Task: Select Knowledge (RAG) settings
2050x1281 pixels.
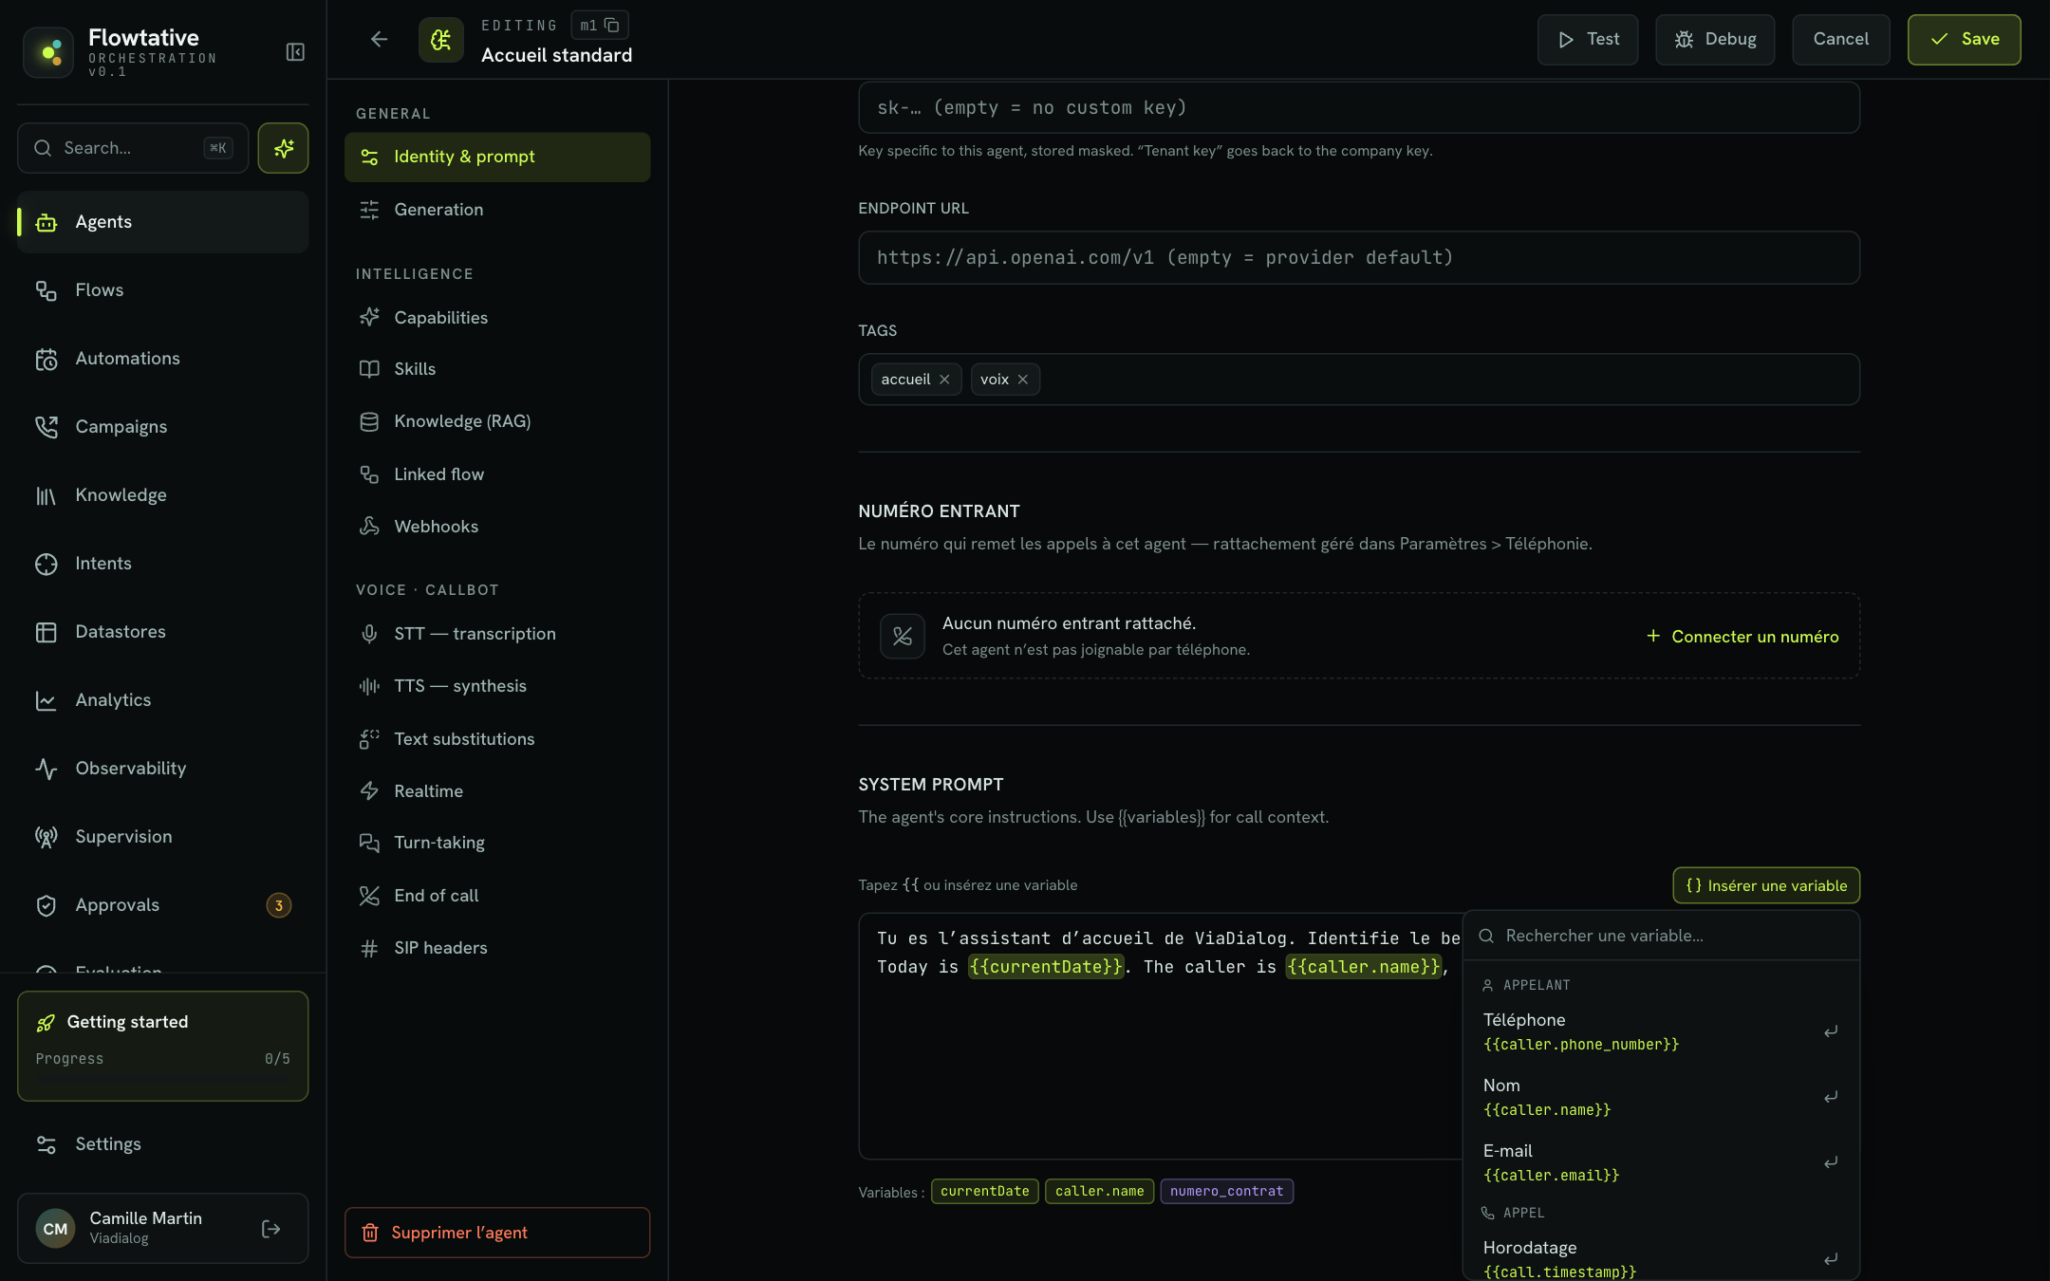Action: tap(497, 421)
